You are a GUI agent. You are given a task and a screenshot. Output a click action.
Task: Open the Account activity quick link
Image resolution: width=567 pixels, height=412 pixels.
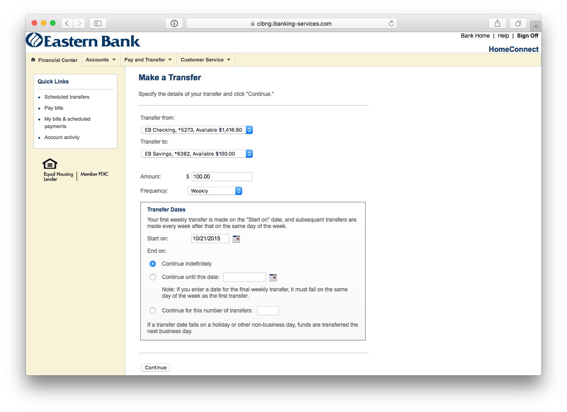pyautogui.click(x=62, y=137)
